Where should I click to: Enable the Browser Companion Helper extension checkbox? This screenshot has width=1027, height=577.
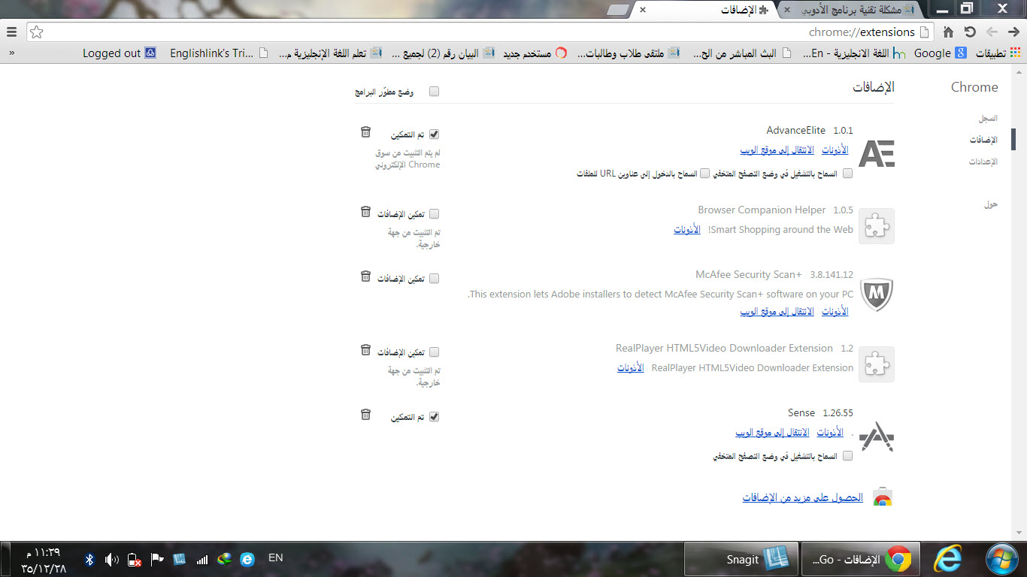pos(434,214)
